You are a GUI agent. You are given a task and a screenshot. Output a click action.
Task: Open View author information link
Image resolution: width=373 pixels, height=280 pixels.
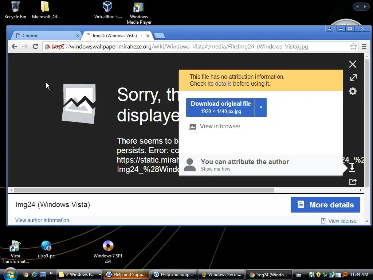point(42,220)
